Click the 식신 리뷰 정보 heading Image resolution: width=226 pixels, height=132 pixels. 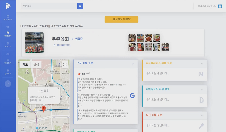(154, 115)
